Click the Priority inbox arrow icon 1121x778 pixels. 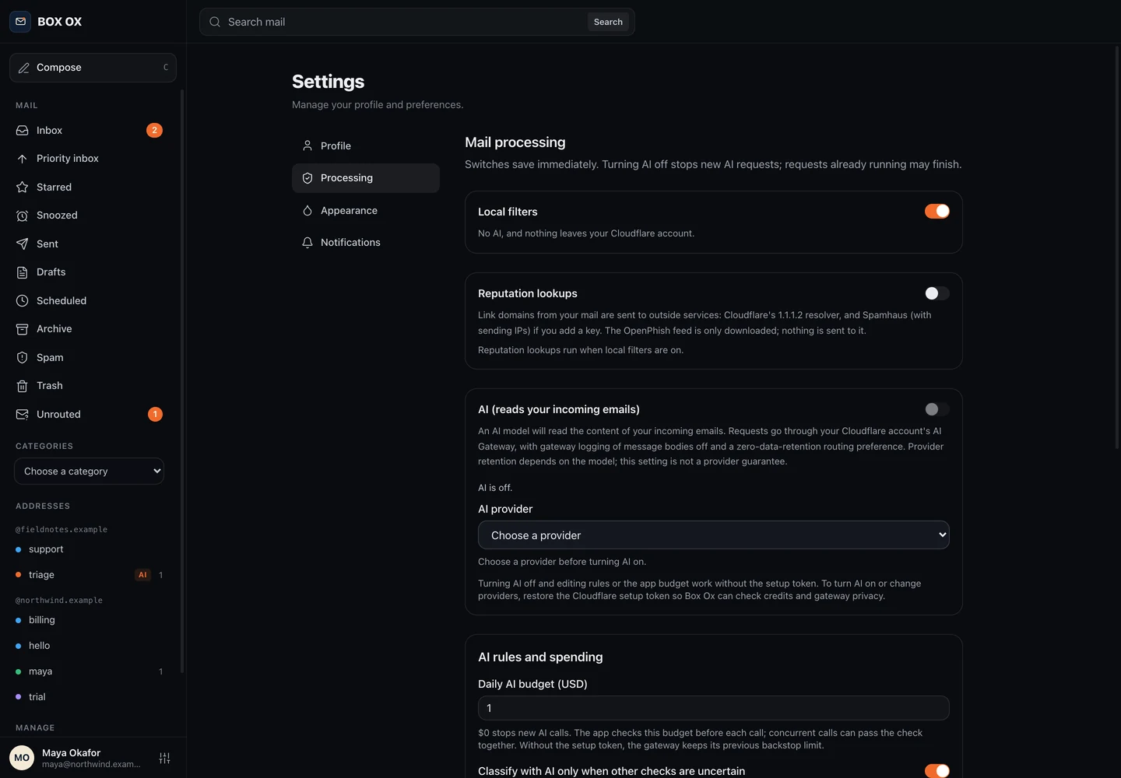(x=22, y=159)
